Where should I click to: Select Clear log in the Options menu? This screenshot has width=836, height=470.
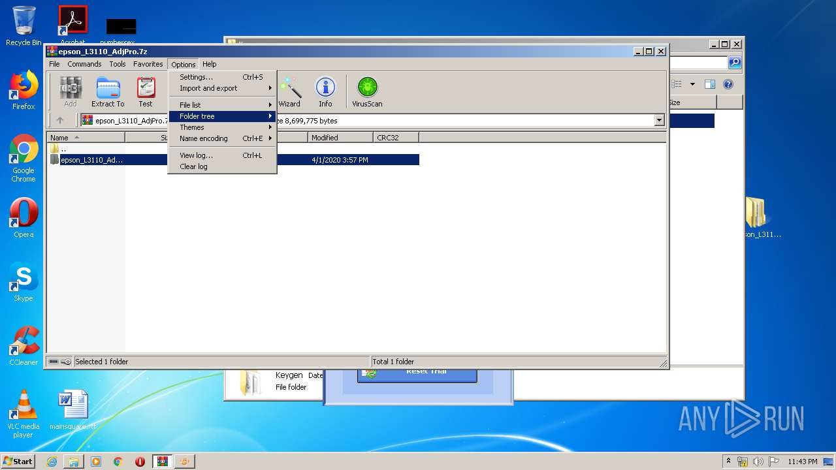click(x=222, y=166)
